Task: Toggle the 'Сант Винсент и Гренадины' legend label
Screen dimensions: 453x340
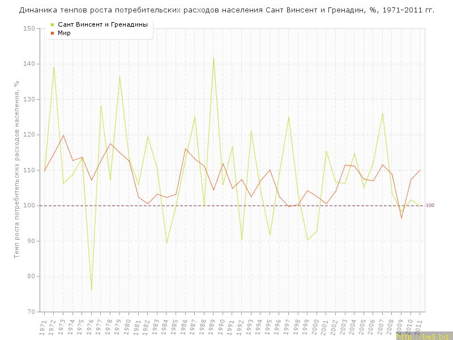Action: 102,24
